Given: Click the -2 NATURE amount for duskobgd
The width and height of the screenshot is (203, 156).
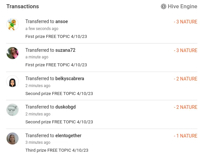Looking at the screenshot, I should (x=186, y=107).
